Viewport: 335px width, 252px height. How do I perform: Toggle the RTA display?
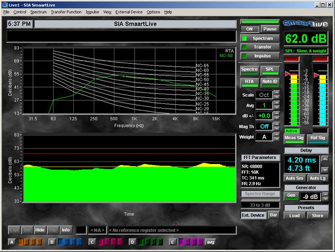[249, 82]
